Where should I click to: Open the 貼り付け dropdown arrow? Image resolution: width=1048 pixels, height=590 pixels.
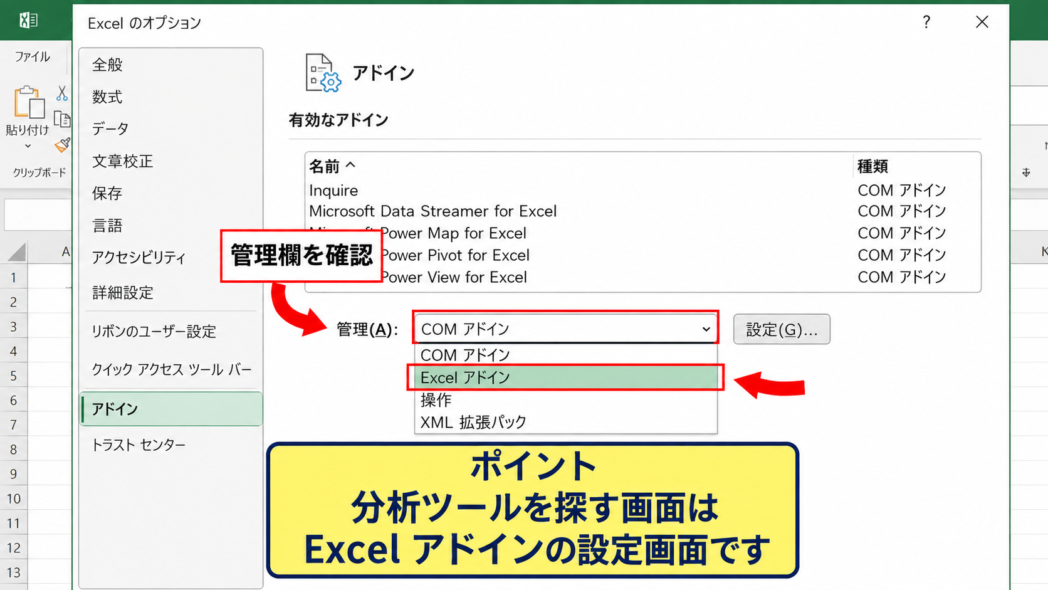coord(28,146)
